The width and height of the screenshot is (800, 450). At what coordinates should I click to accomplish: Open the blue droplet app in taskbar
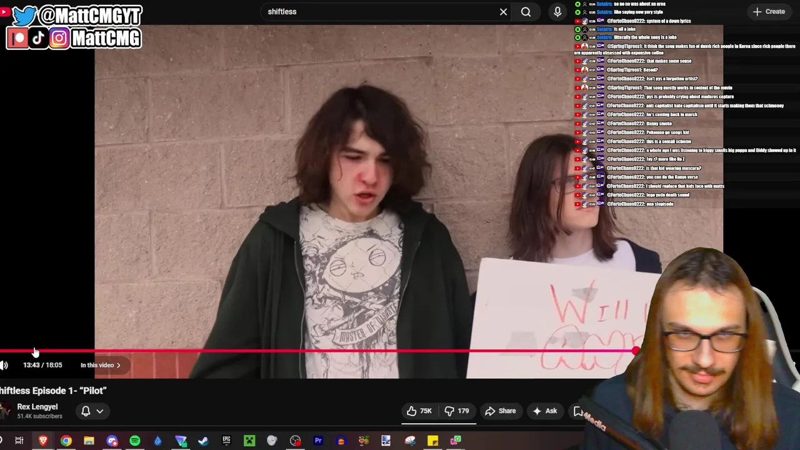pyautogui.click(x=157, y=441)
